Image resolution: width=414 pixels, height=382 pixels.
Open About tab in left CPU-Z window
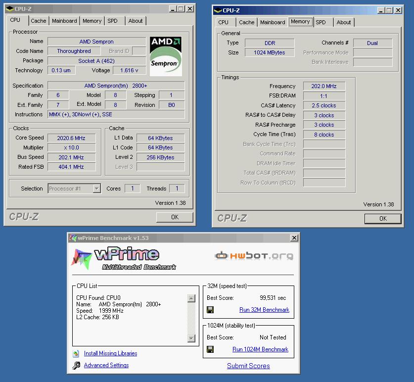tap(136, 21)
